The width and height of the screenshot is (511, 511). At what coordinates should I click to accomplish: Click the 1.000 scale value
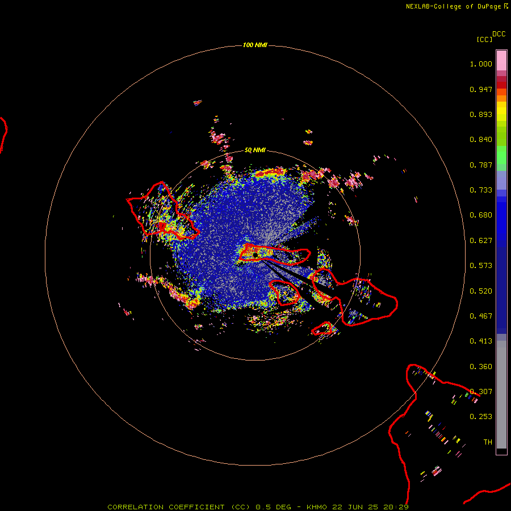point(481,64)
